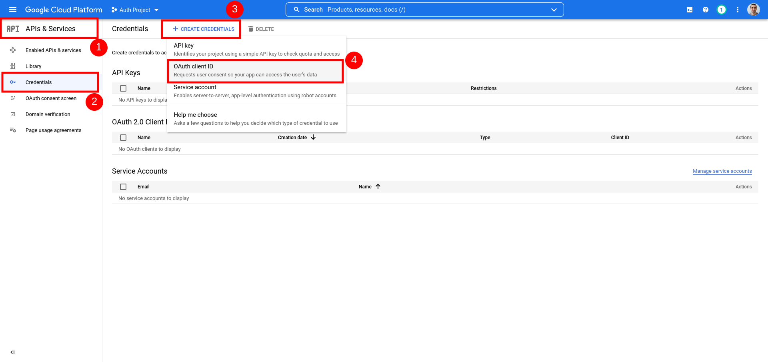Open notifications badge showing 1
Screen dimensions: 768x362
pyautogui.click(x=722, y=10)
